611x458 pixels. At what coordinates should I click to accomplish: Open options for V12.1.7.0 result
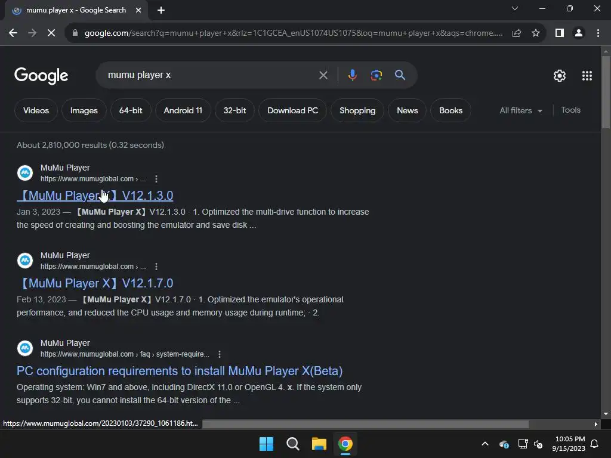[156, 267]
